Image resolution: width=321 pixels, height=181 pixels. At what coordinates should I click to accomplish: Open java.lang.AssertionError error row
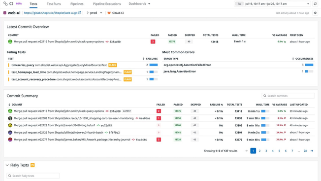180,72
